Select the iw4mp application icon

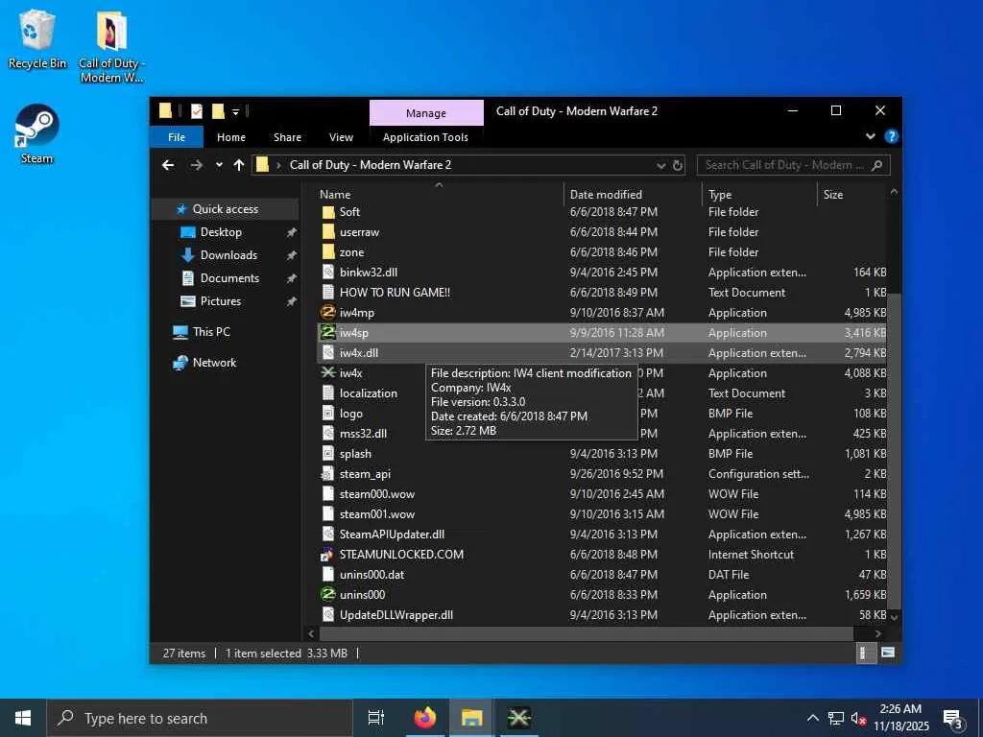pos(328,312)
